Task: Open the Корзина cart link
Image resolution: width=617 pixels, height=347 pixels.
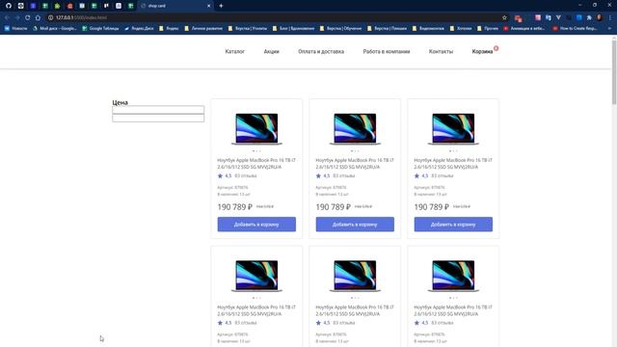Action: coord(482,51)
